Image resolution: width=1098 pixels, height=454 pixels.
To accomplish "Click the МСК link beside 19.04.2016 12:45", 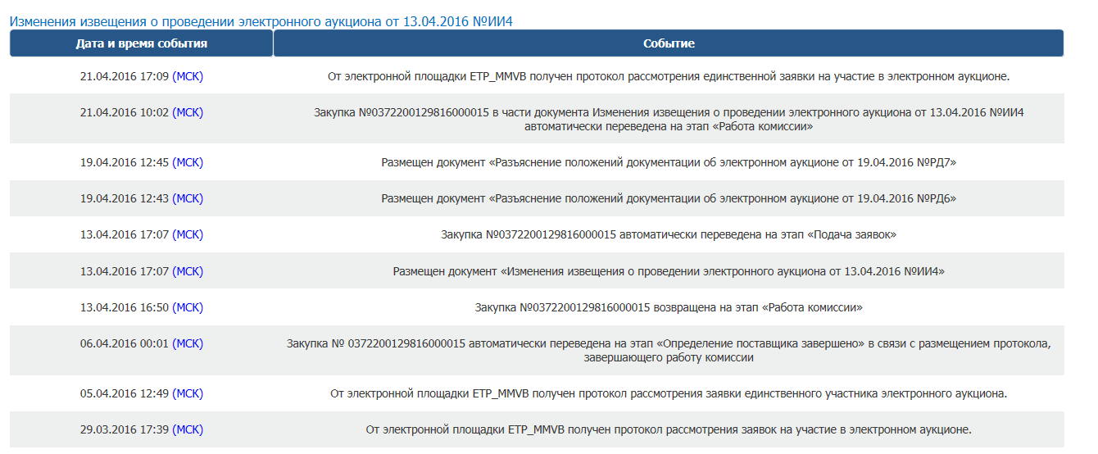I will [188, 162].
